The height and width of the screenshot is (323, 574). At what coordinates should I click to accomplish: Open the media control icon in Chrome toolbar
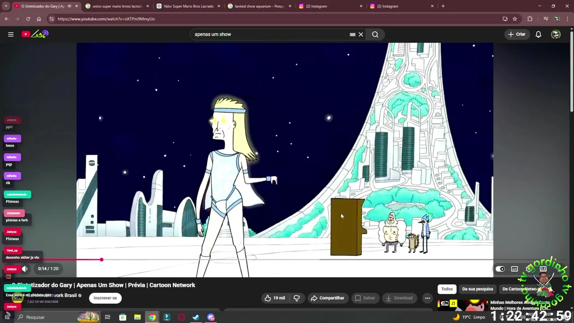(x=546, y=19)
